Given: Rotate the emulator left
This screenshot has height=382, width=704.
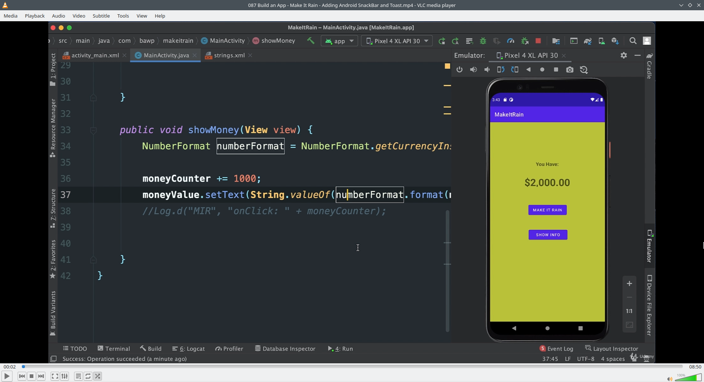Looking at the screenshot, I should [501, 70].
